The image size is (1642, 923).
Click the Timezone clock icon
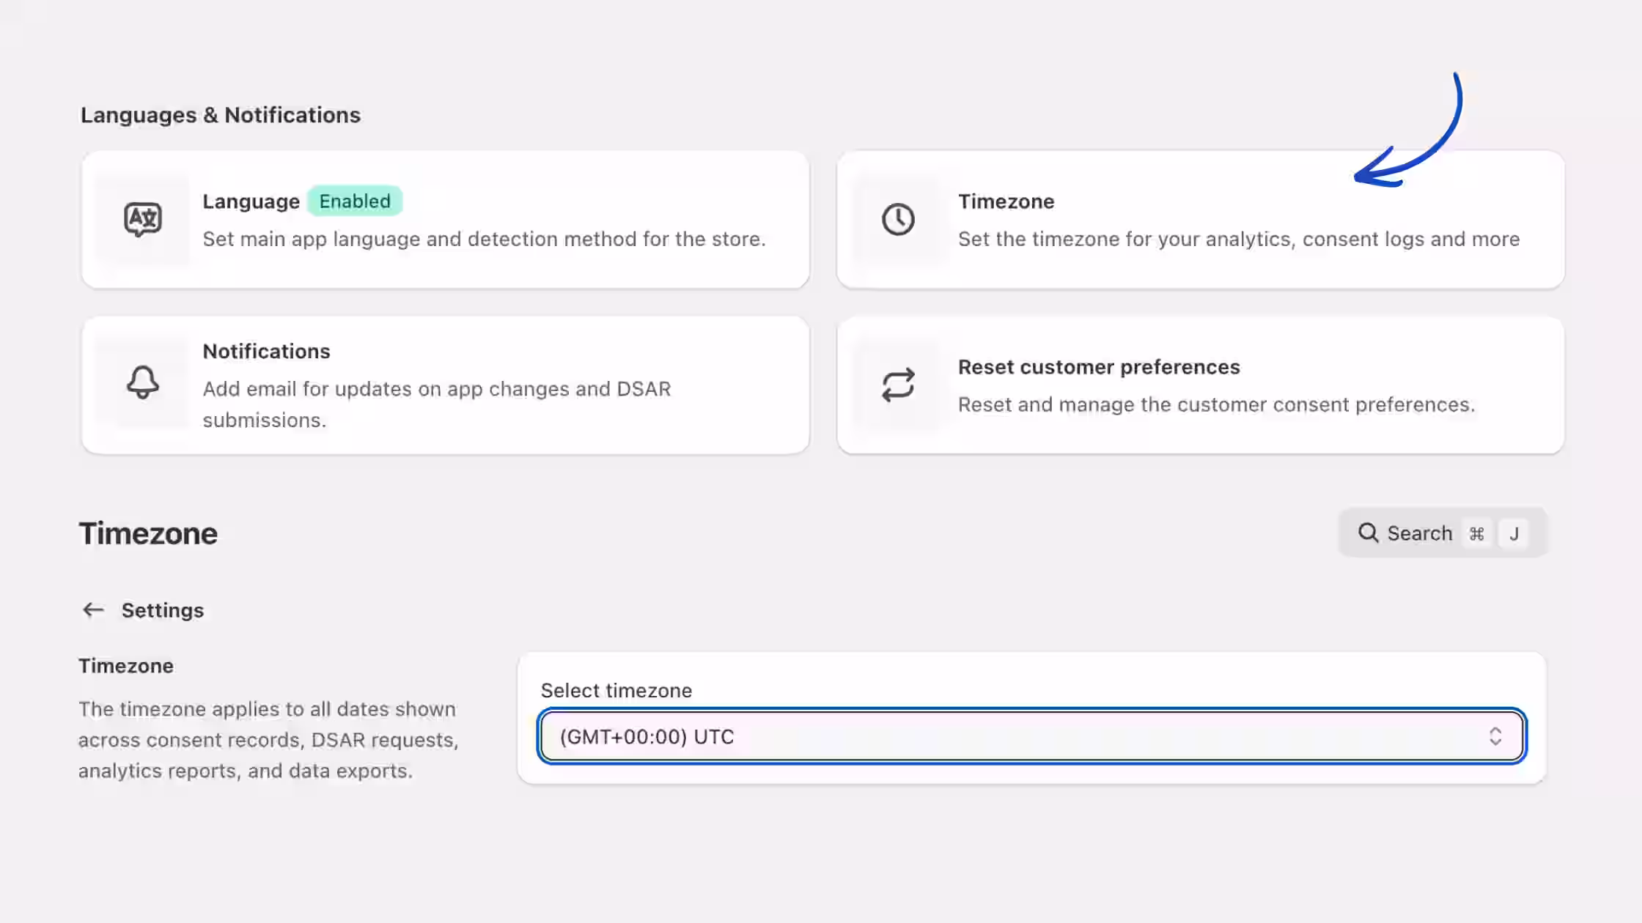pos(898,219)
